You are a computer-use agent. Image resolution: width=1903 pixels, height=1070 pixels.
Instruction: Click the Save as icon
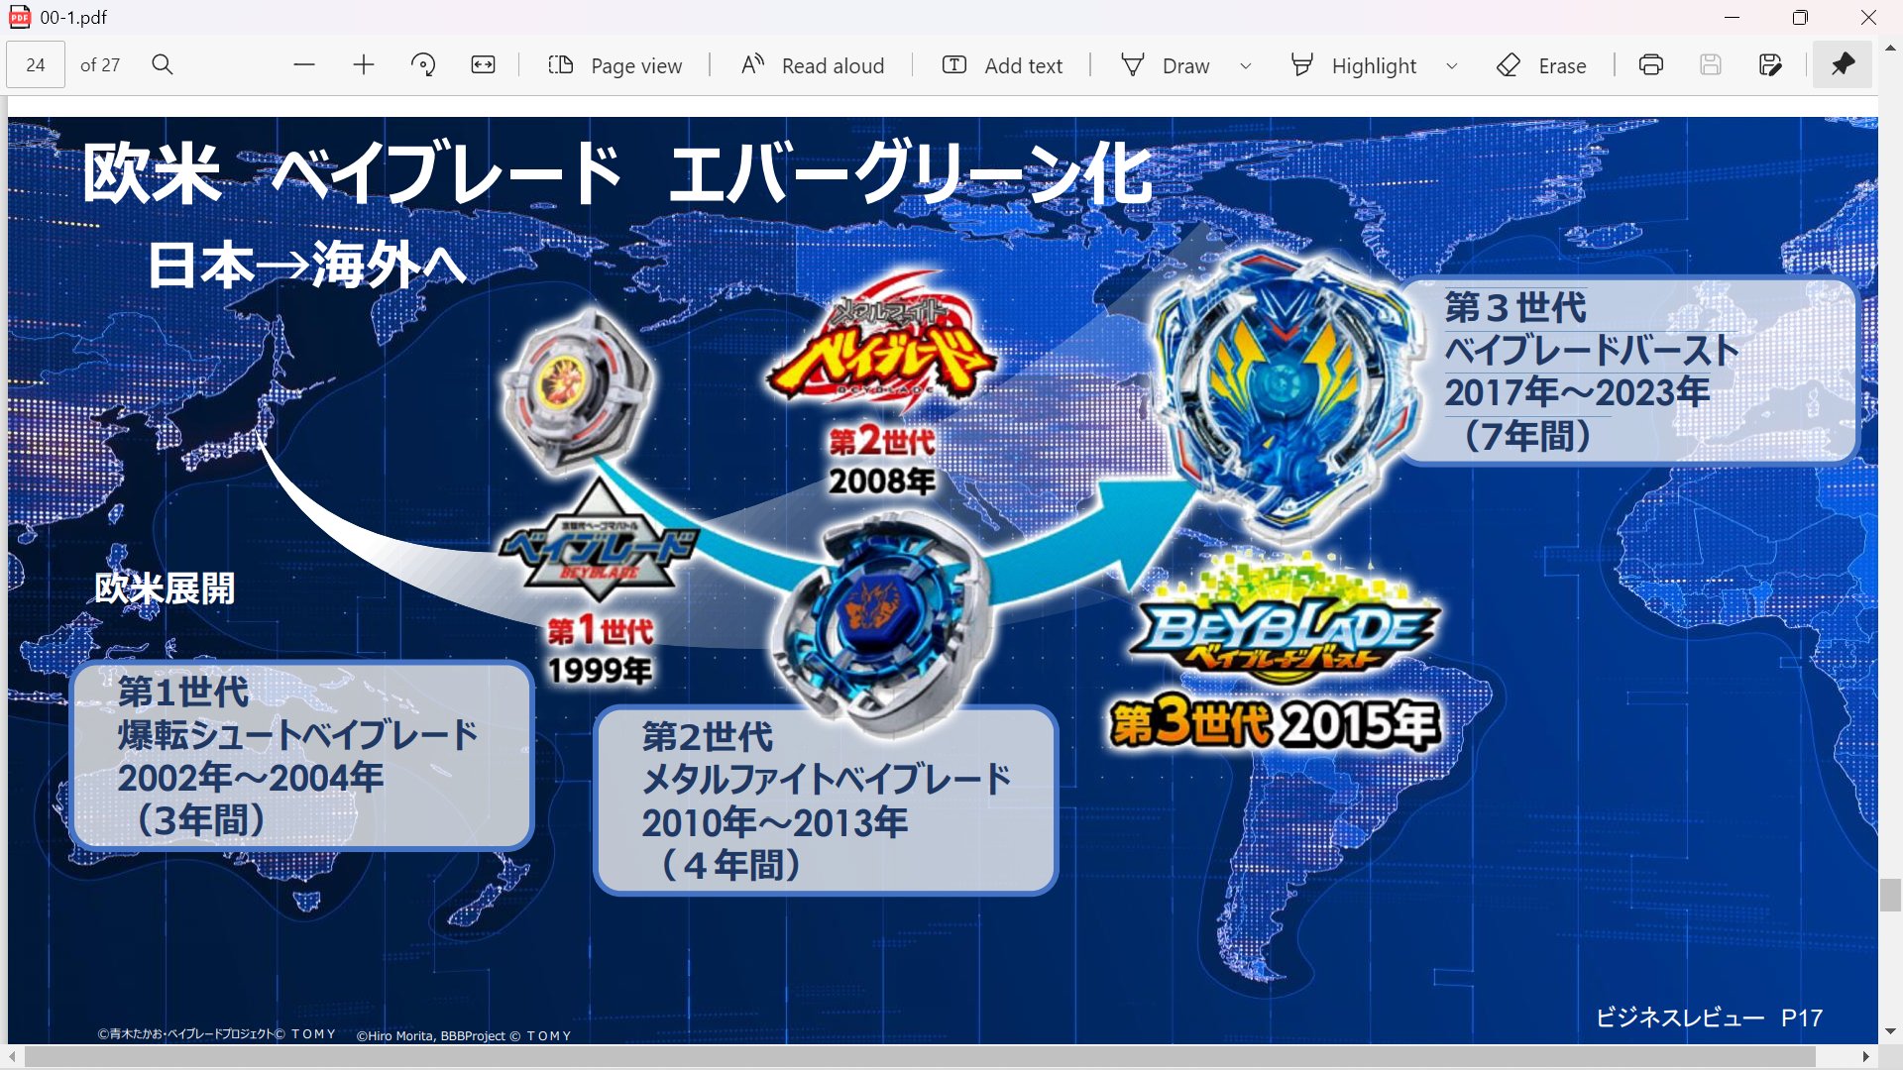click(x=1769, y=65)
